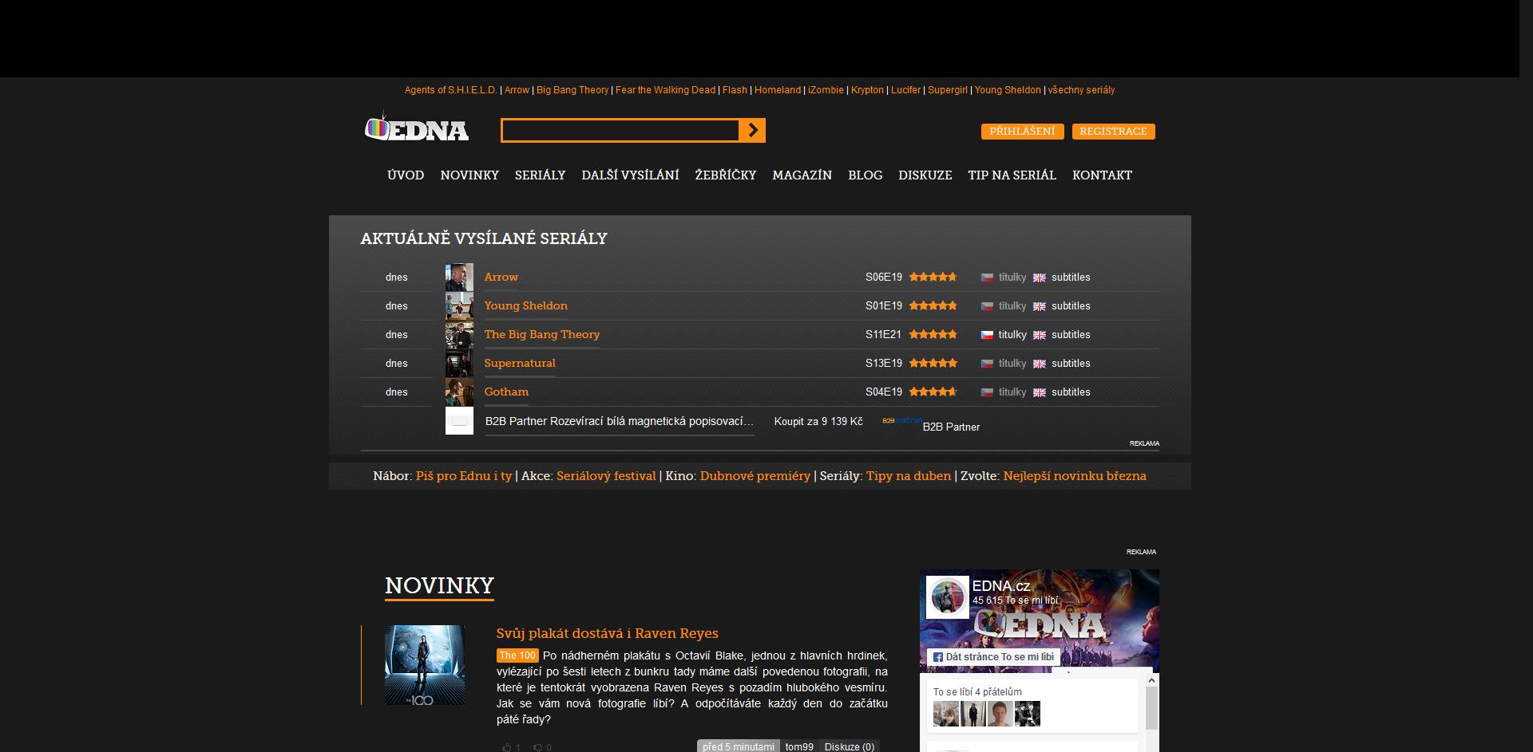The height and width of the screenshot is (752, 1533).
Task: Click the B2B Partner logo in the ad row
Action: pyautogui.click(x=901, y=420)
